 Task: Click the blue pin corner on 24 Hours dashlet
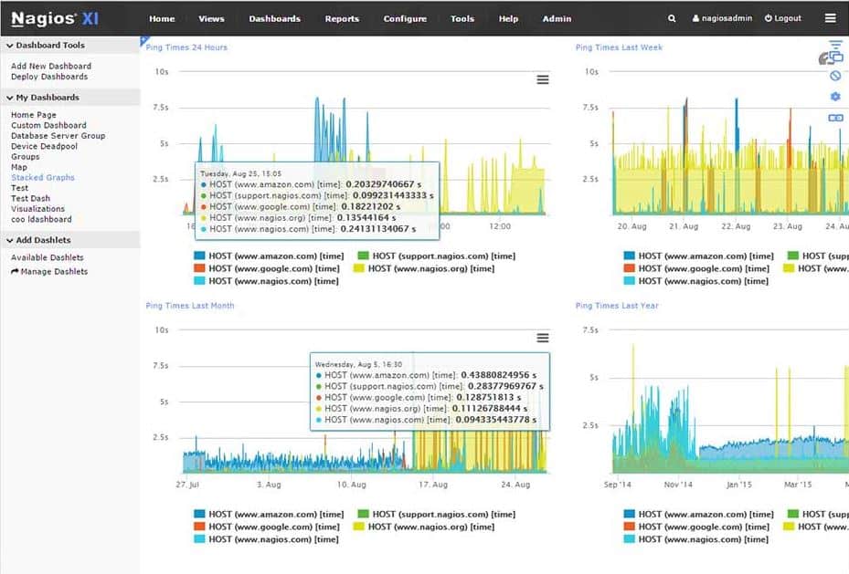[x=144, y=40]
